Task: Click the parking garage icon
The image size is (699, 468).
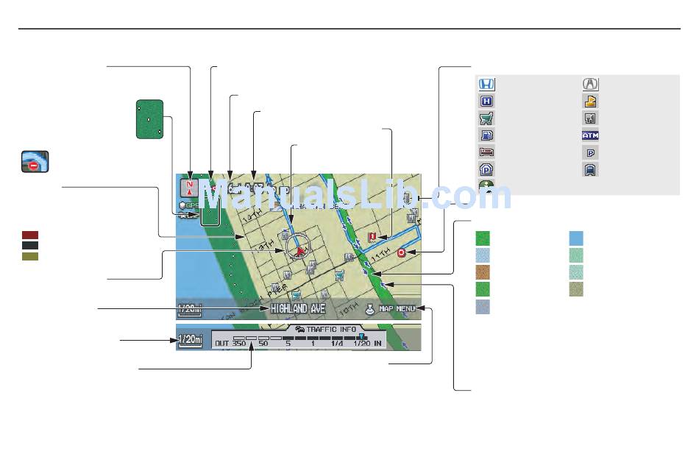Action: (x=486, y=169)
